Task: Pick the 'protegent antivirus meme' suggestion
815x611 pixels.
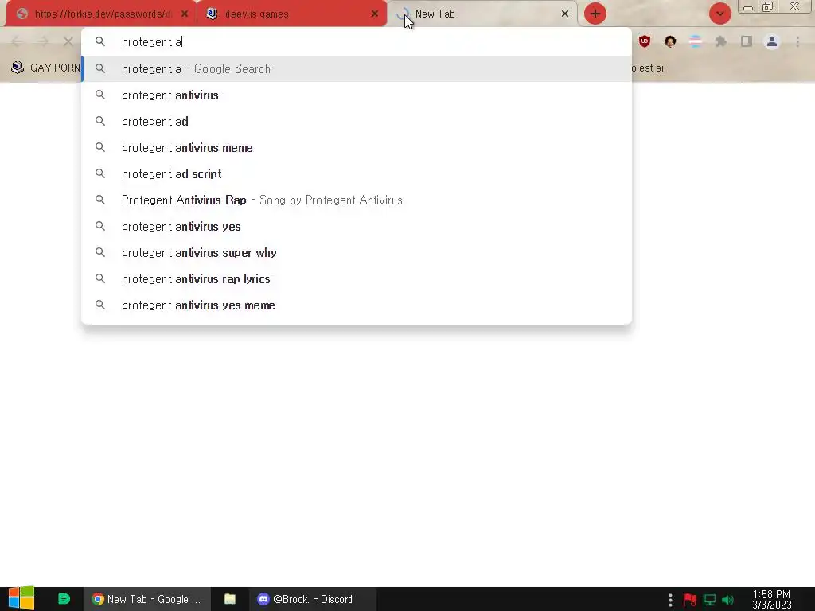Action: tap(357, 147)
